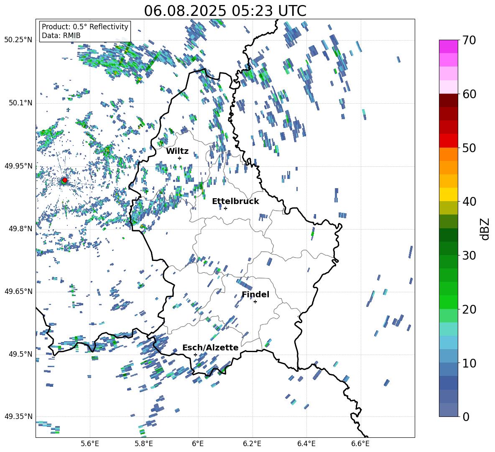Click the 6.4°E longitude label

[x=306, y=444]
